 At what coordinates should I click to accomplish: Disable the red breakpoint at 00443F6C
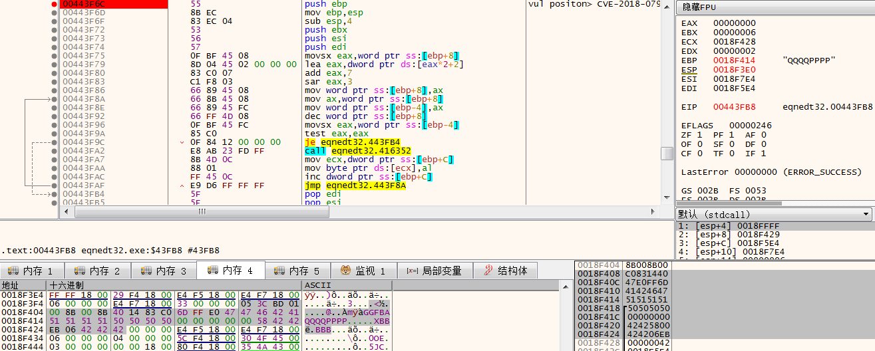point(53,4)
